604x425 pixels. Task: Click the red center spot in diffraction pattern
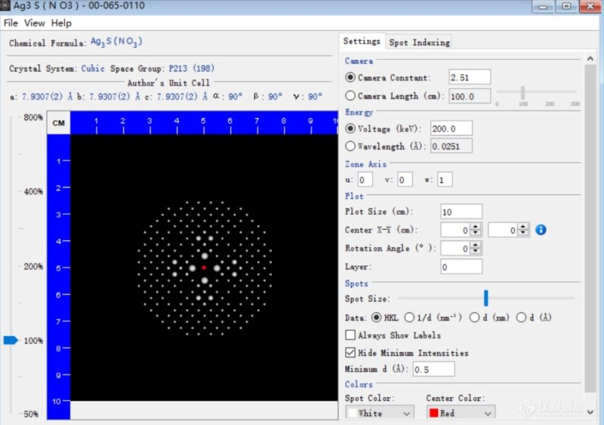coord(204,268)
